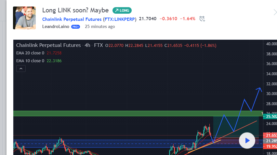Screen dimensions: 277x155
Task: Click the 25 minutes ago timestamp
Action: (100, 27)
